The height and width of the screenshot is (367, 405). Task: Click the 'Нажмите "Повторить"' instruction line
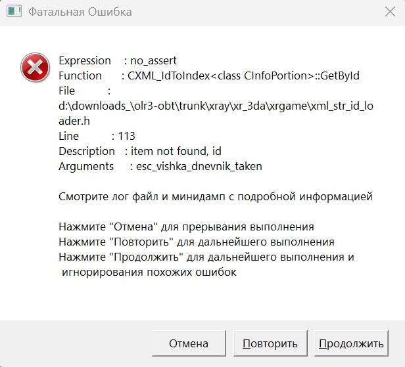197,242
